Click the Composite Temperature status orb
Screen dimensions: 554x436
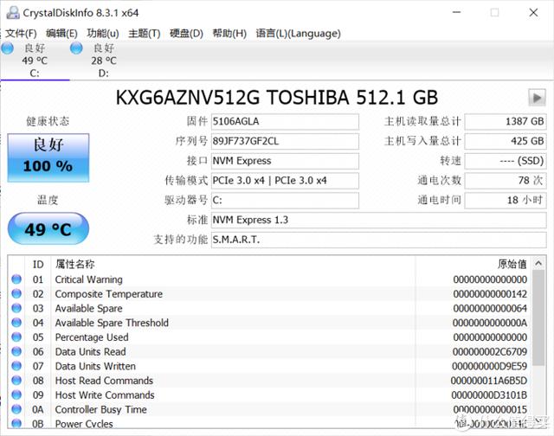[16, 295]
